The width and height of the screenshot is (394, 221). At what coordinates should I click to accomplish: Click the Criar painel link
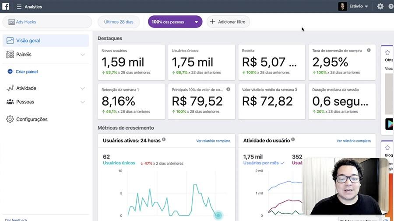tap(27, 72)
